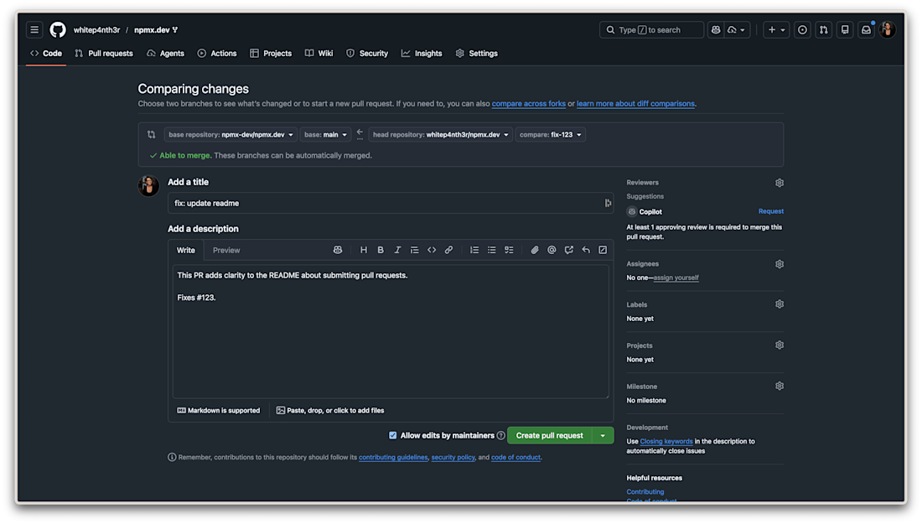This screenshot has height=524, width=922.
Task: Open the Copilot agents cloud dropdown
Action: coord(736,29)
